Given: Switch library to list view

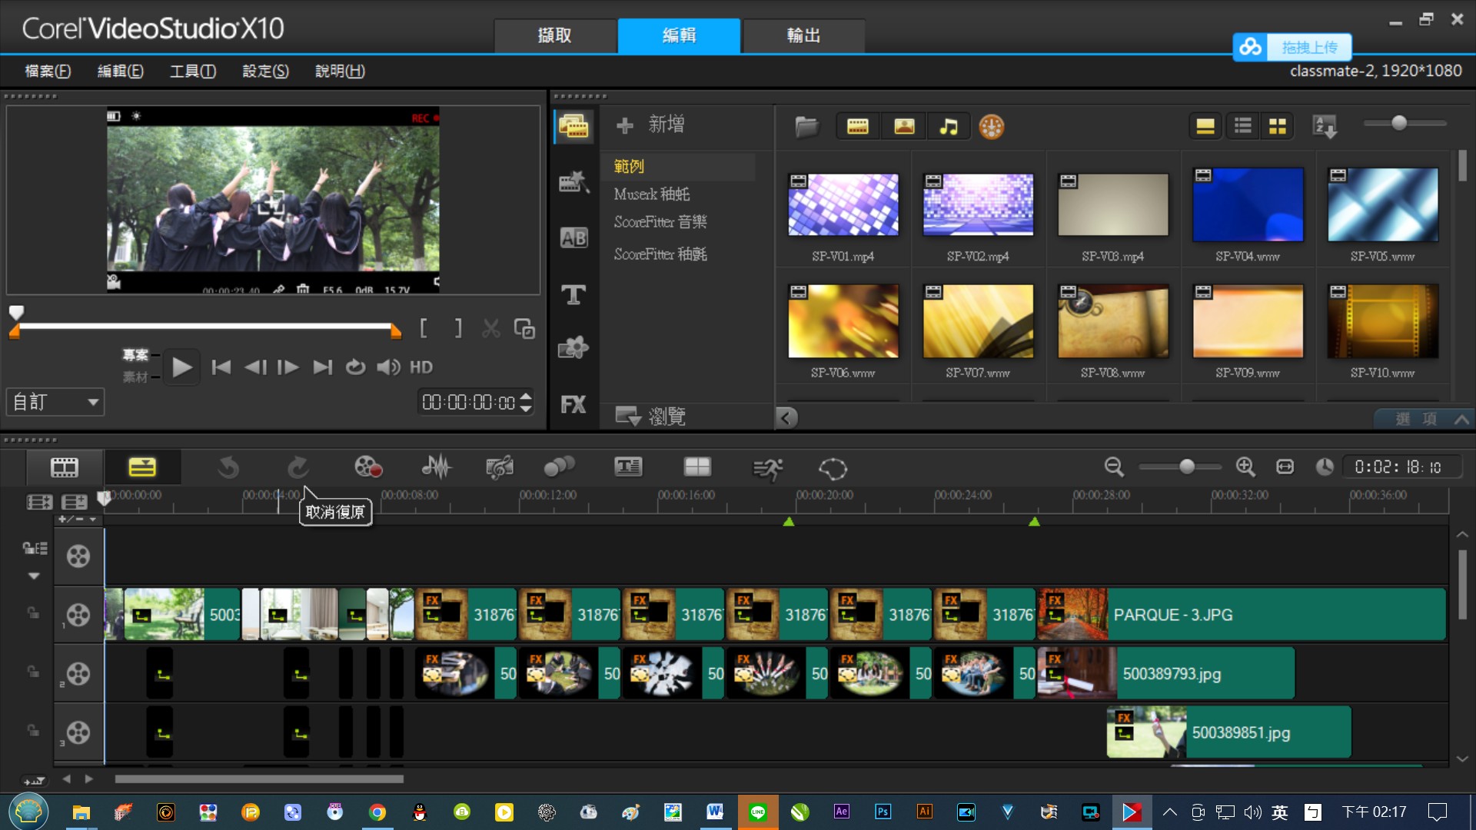Looking at the screenshot, I should click(x=1242, y=127).
